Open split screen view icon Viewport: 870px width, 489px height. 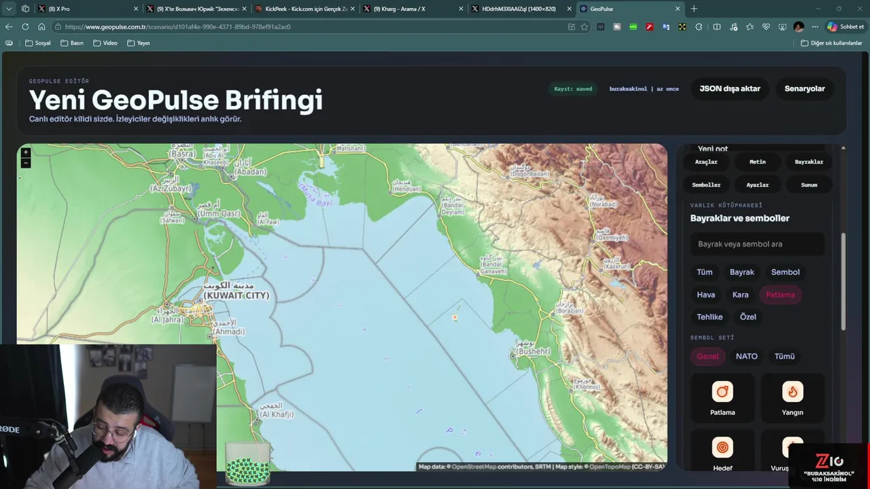pyautogui.click(x=716, y=26)
